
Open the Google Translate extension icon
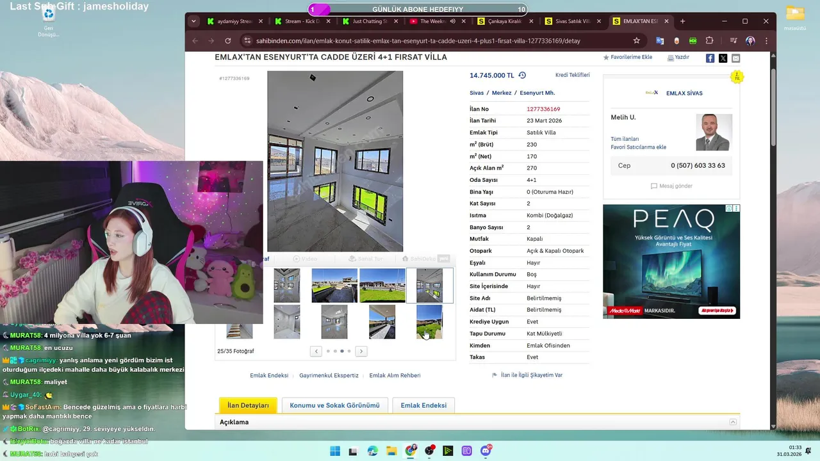[x=660, y=40]
